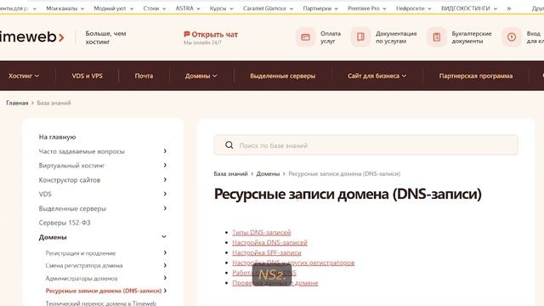Viewport: 544px width, 306px height.
Task: Open the Партнерки bookmarks folder
Action: (x=320, y=8)
